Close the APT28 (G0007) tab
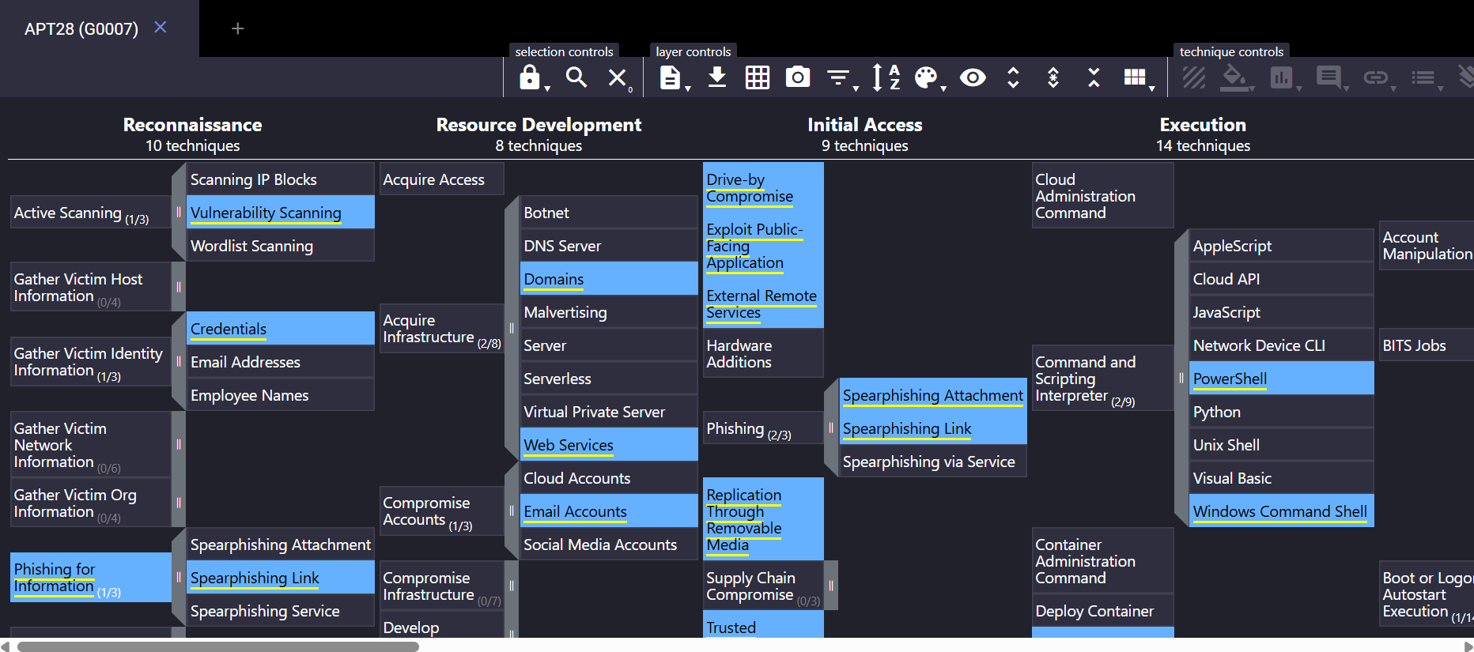The width and height of the screenshot is (1474, 652). (x=161, y=28)
